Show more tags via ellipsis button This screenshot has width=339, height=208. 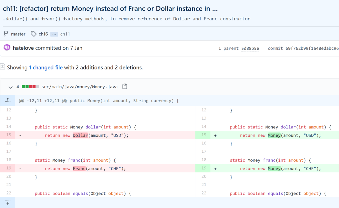[x=54, y=34]
